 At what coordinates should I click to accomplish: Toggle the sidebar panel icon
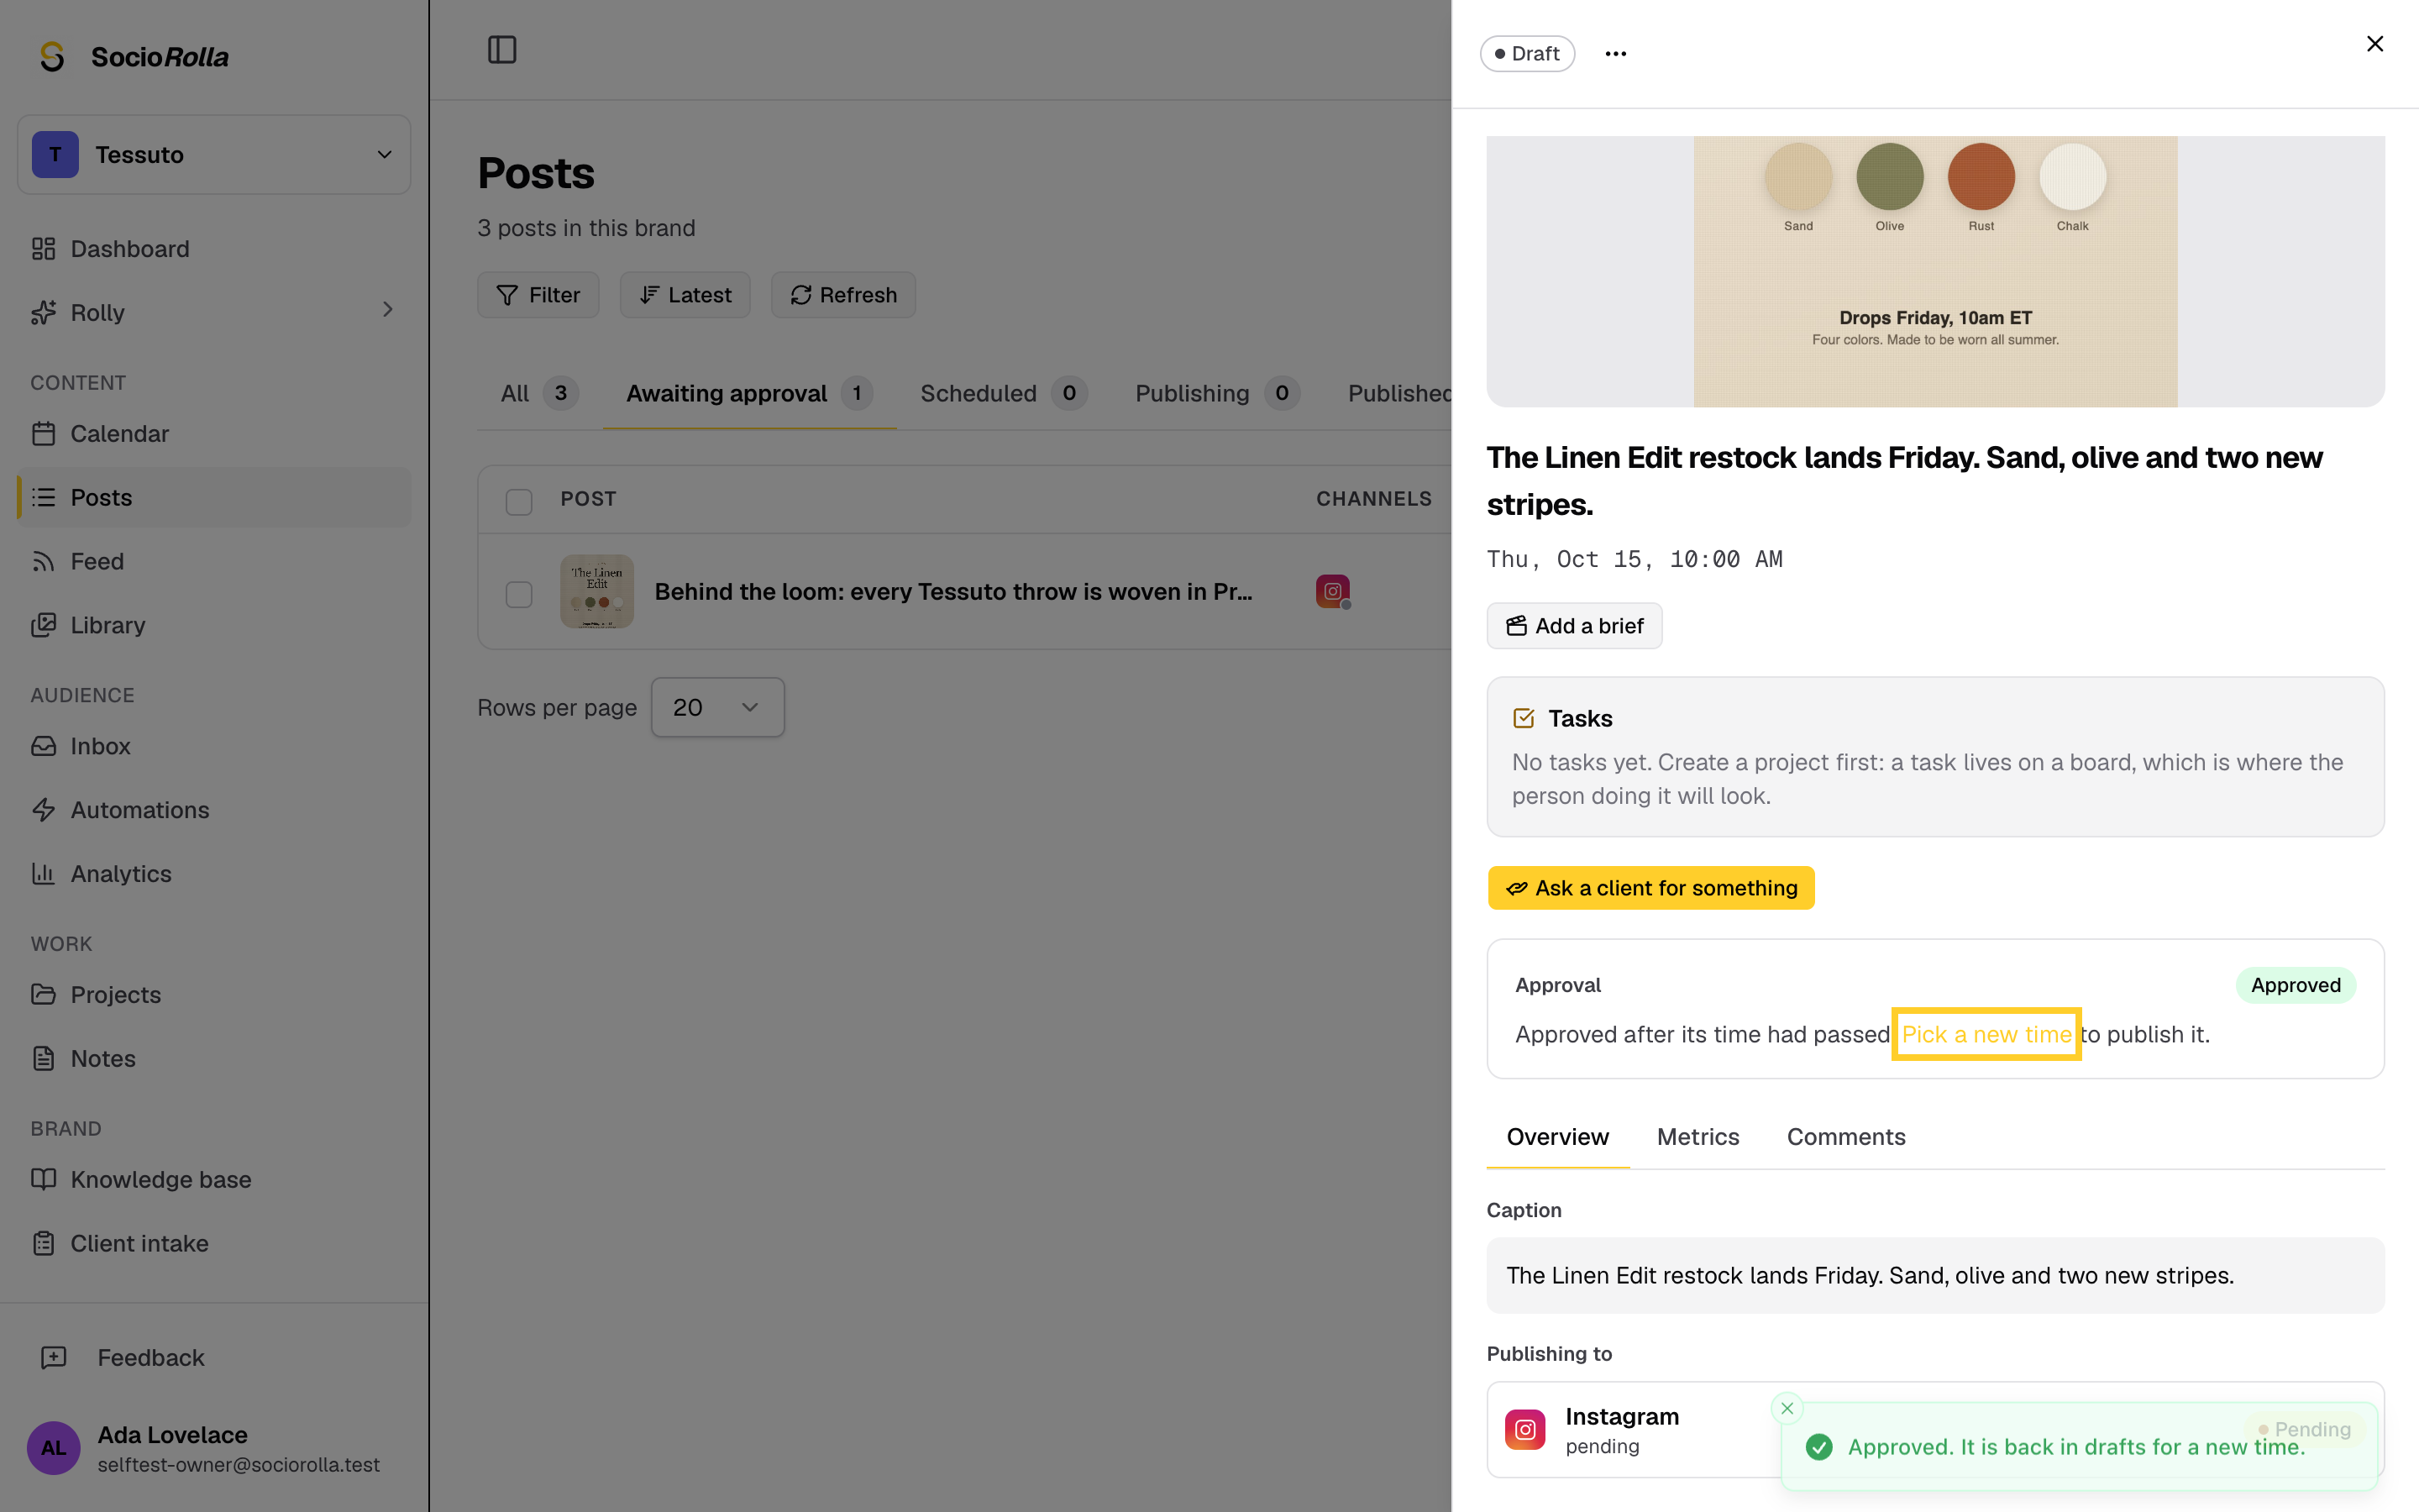pos(501,50)
